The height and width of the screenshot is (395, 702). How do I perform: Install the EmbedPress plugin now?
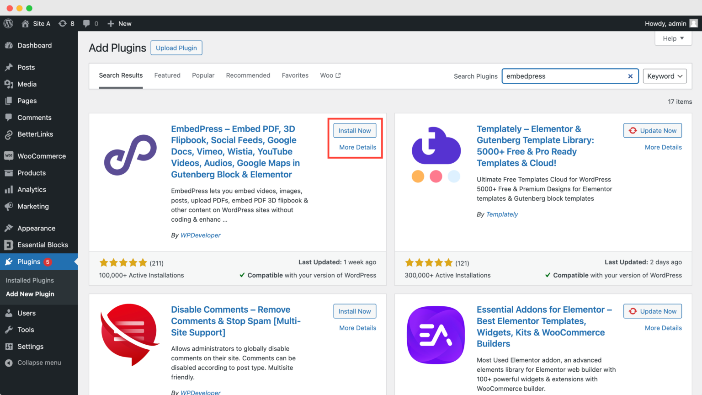coord(355,130)
